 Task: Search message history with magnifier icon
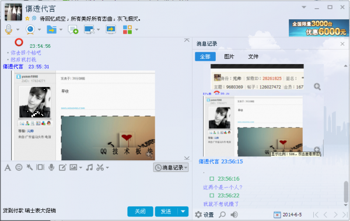click(222, 215)
